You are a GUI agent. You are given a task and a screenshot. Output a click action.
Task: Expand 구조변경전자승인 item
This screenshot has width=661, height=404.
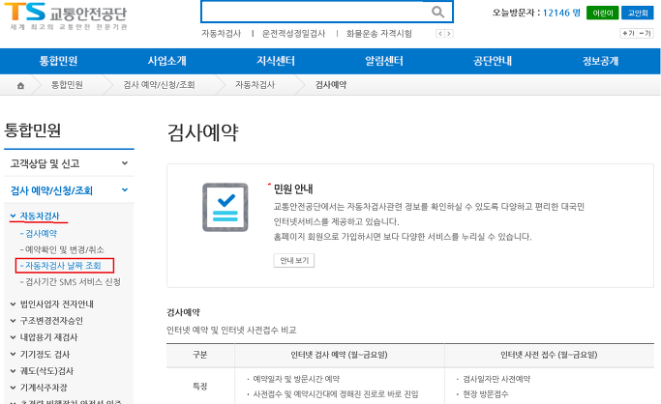(x=46, y=321)
